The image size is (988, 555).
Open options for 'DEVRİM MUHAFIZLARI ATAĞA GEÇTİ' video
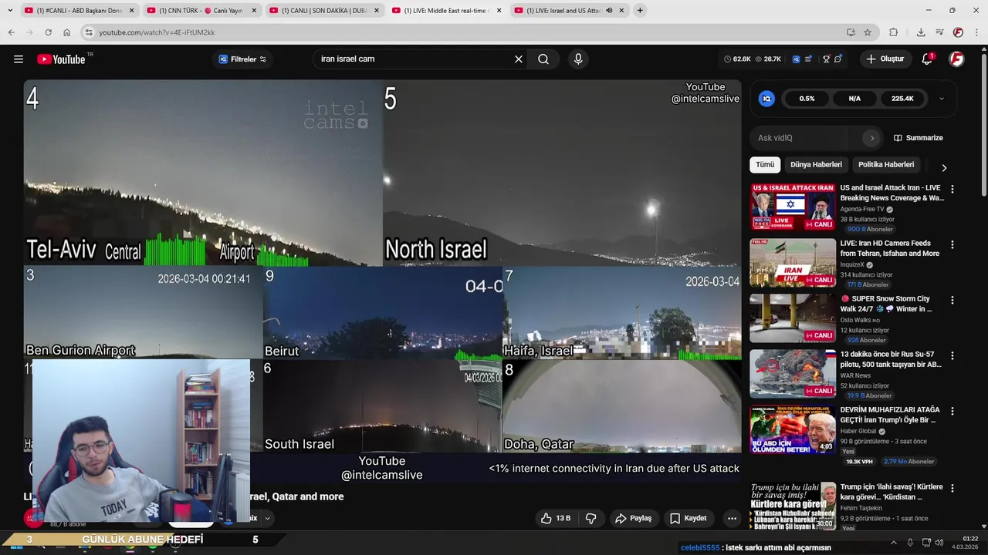(x=952, y=411)
